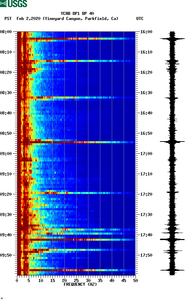
Task: Click the seismogram spike near 17:42 UTC
Action: coord(172,239)
